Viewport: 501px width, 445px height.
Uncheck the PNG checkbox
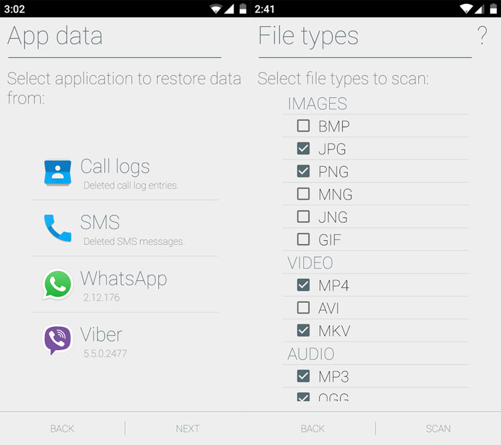pyautogui.click(x=303, y=171)
